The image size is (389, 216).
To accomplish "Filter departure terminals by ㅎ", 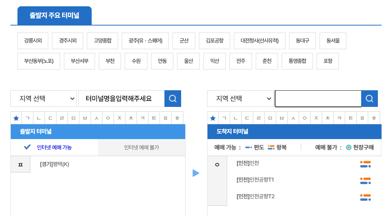I will click(x=177, y=118).
